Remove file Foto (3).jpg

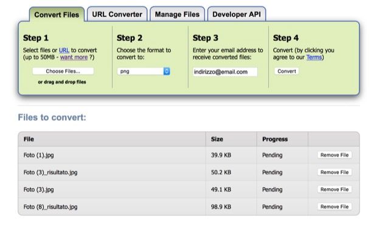pos(335,189)
